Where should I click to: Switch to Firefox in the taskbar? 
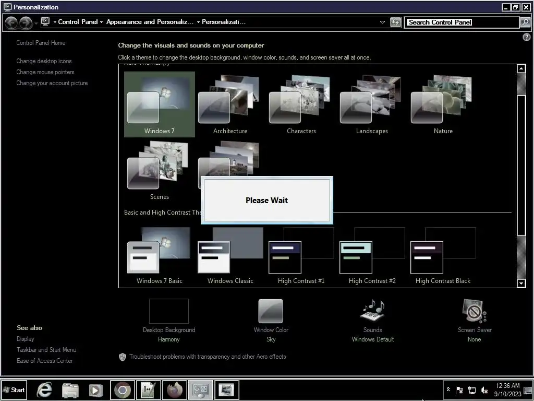tap(175, 390)
